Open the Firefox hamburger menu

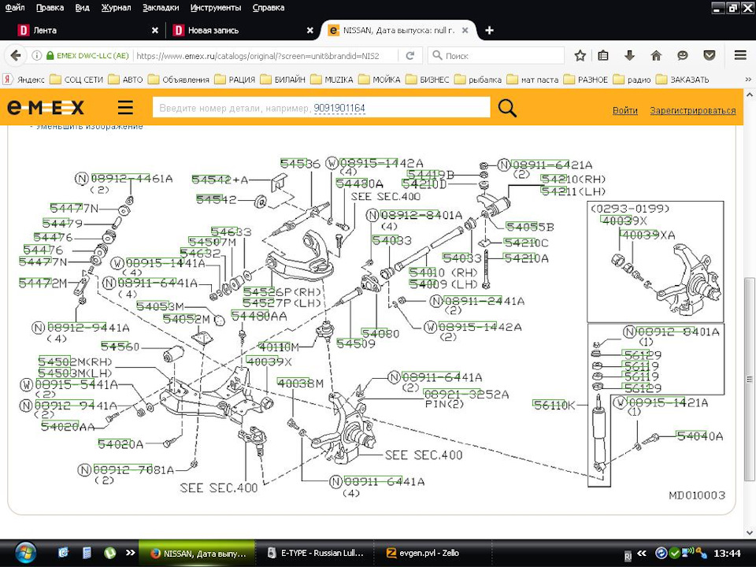pyautogui.click(x=740, y=55)
